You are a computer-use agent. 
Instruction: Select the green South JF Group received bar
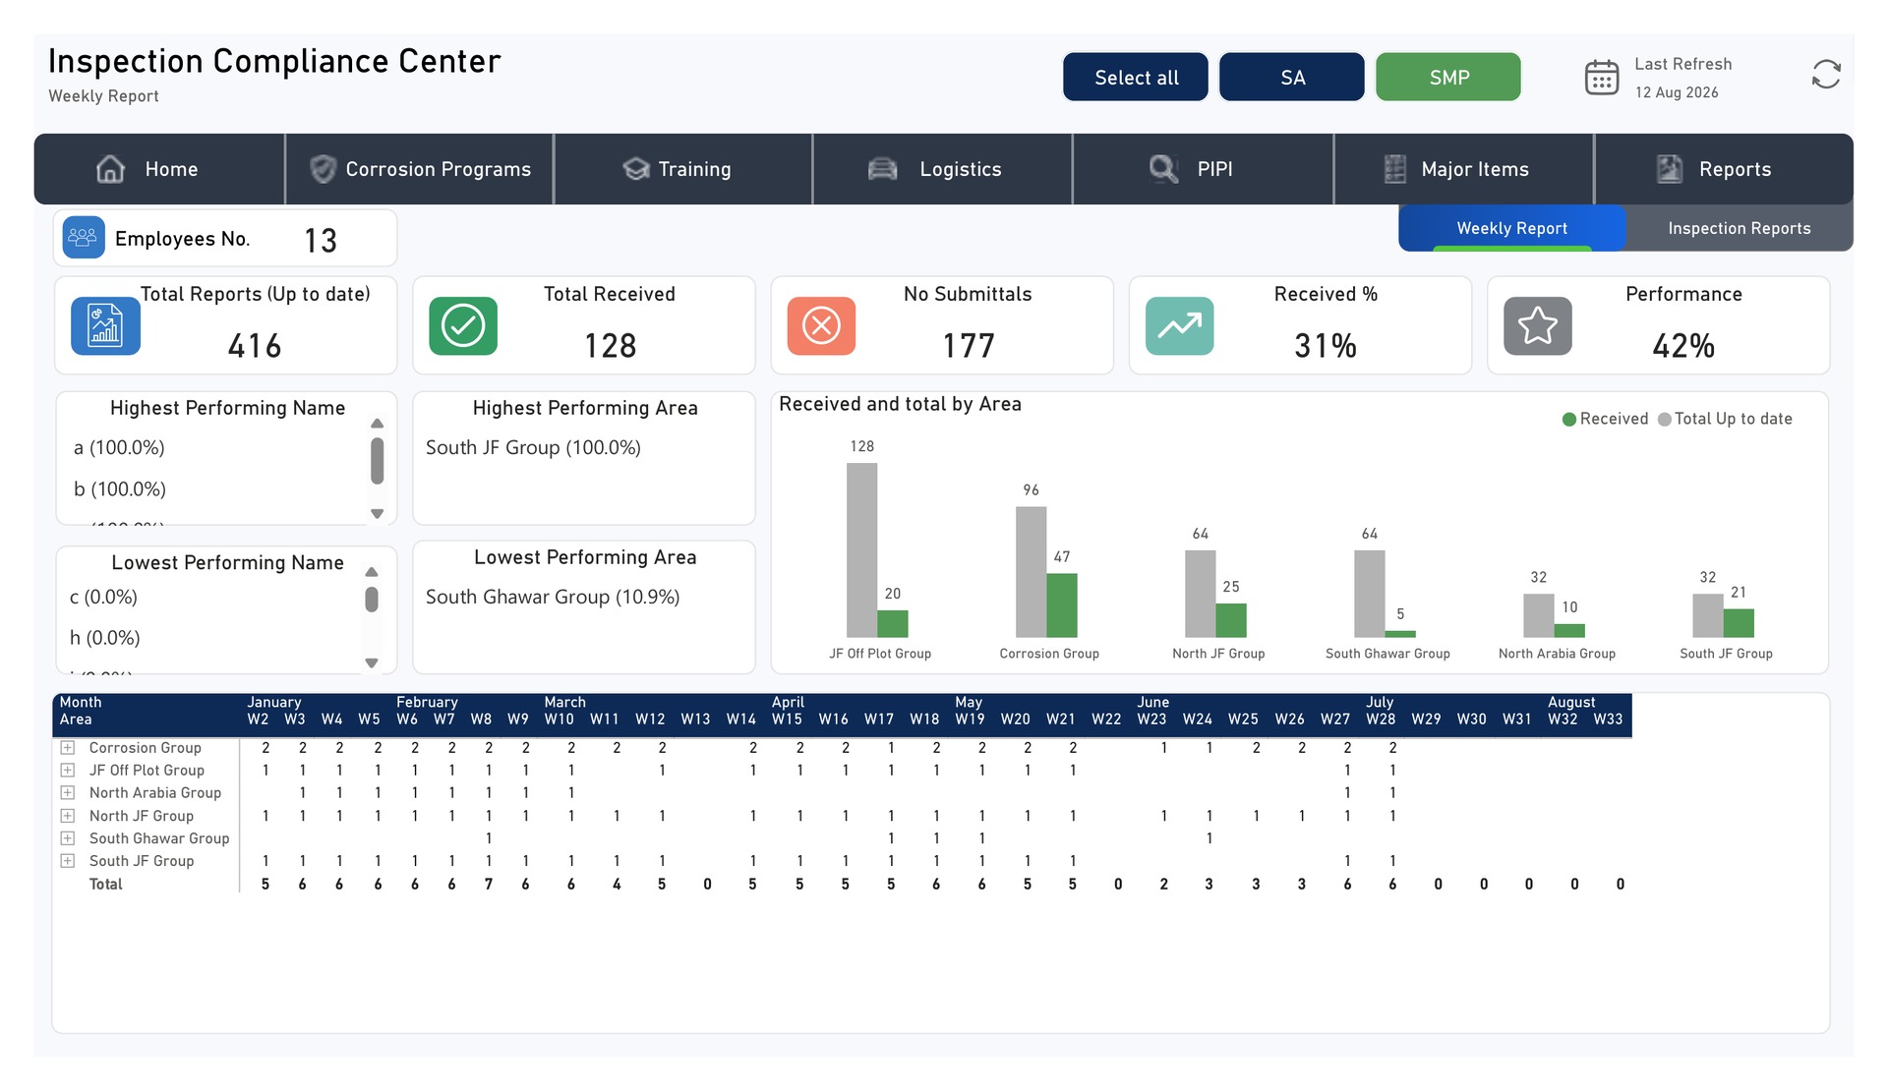(1739, 623)
